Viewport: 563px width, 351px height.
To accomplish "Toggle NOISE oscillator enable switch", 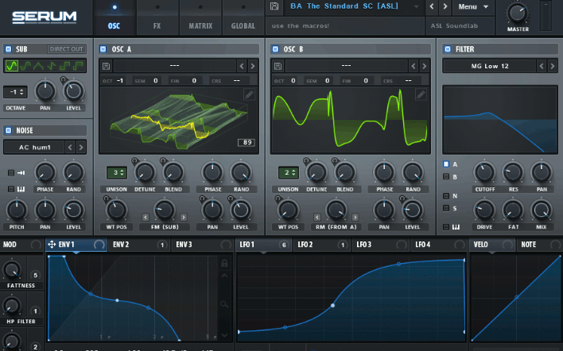I will coord(8,130).
